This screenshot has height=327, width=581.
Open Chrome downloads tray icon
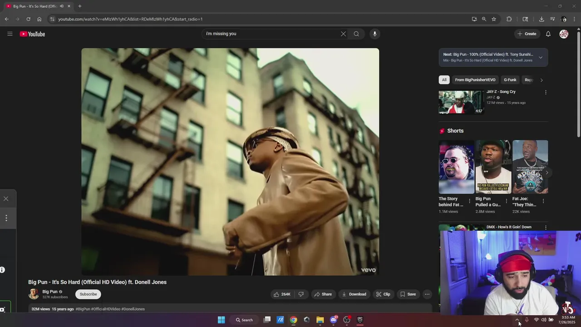[x=542, y=19]
